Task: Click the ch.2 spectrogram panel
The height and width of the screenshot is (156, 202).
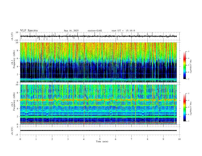Action: pyautogui.click(x=98, y=105)
